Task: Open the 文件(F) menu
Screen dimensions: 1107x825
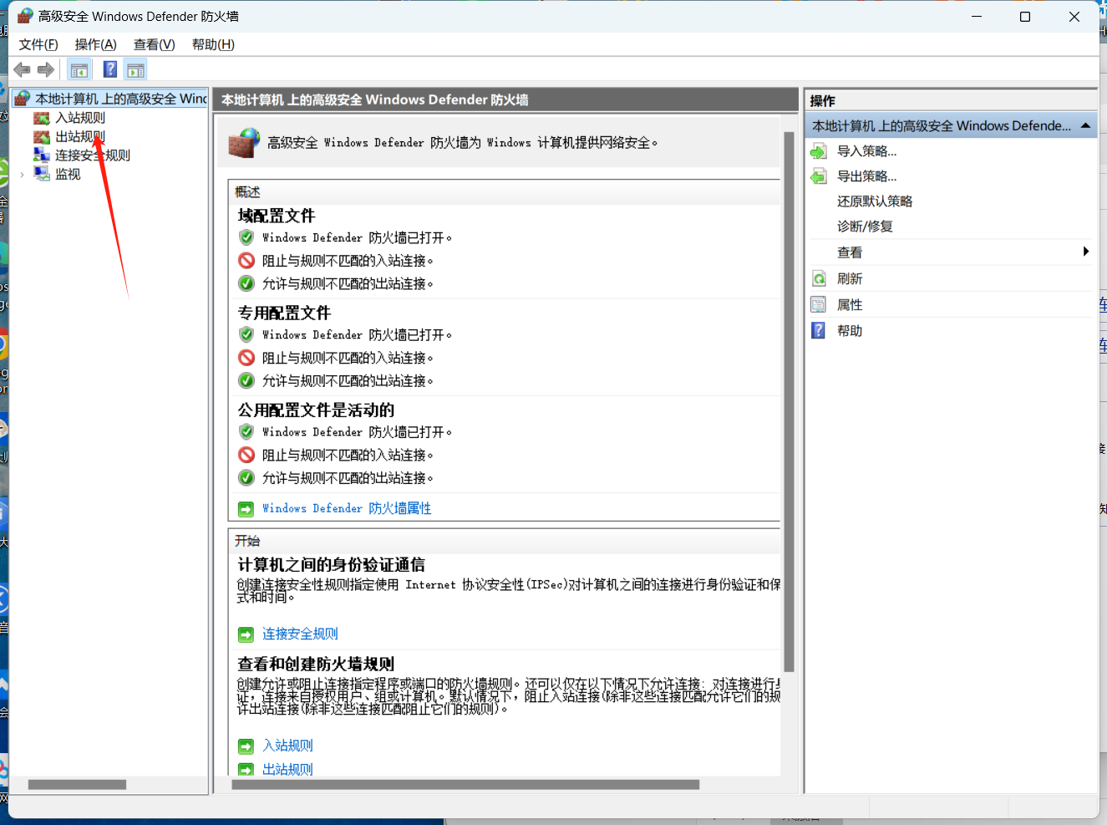Action: [38, 44]
